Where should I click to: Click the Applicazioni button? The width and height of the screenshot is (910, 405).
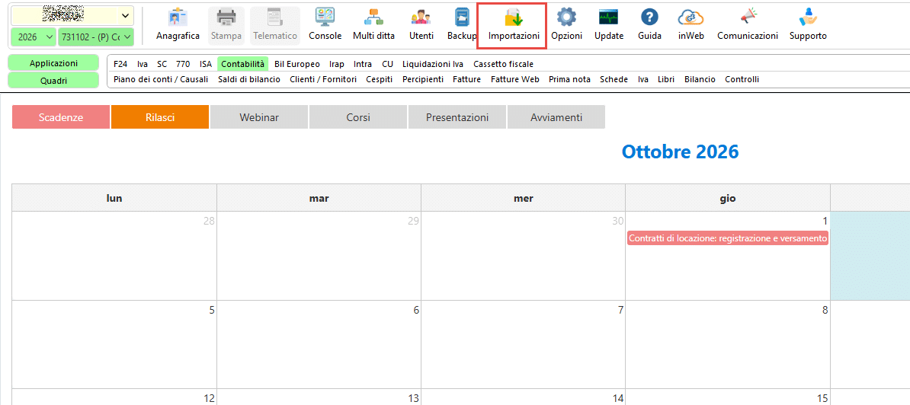(x=53, y=63)
